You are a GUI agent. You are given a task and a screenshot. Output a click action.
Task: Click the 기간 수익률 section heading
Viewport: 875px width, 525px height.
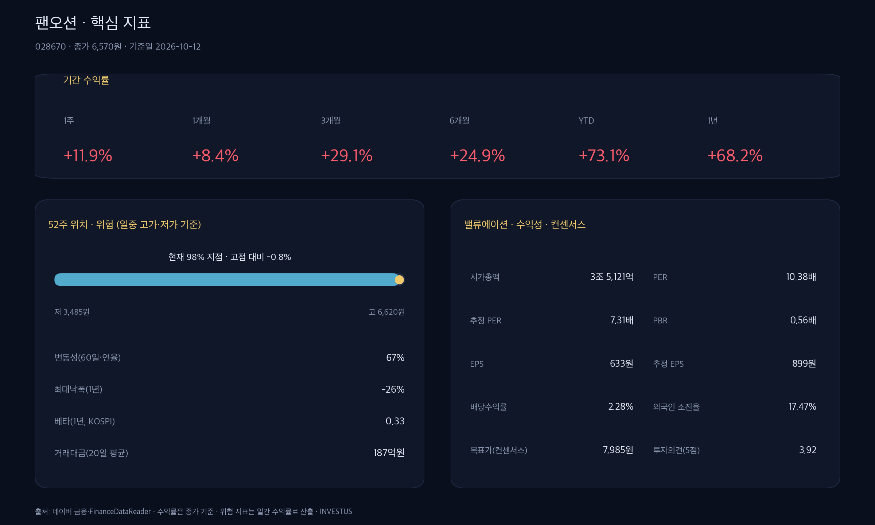86,80
